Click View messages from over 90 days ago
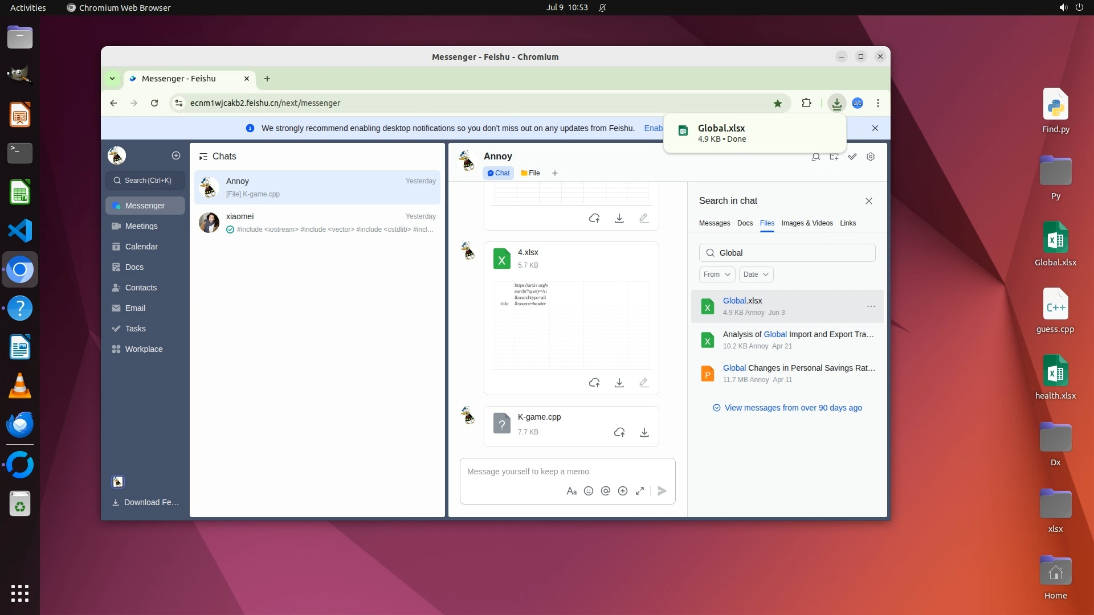The width and height of the screenshot is (1094, 615). click(793, 408)
